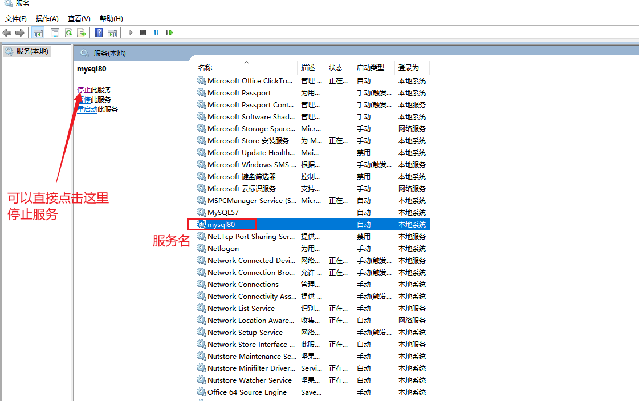
Task: Click the Export List toolbar icon
Action: tap(82, 33)
